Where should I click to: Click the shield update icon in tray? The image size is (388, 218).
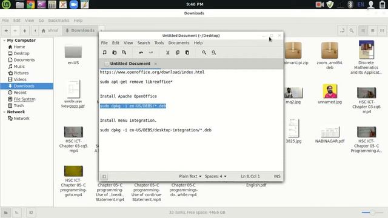coord(330,4)
